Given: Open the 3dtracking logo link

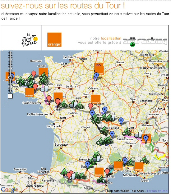Looking at the screenshot, I should [x=145, y=42].
